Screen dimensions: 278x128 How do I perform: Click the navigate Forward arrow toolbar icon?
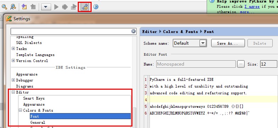pyautogui.click(x=33, y=7)
